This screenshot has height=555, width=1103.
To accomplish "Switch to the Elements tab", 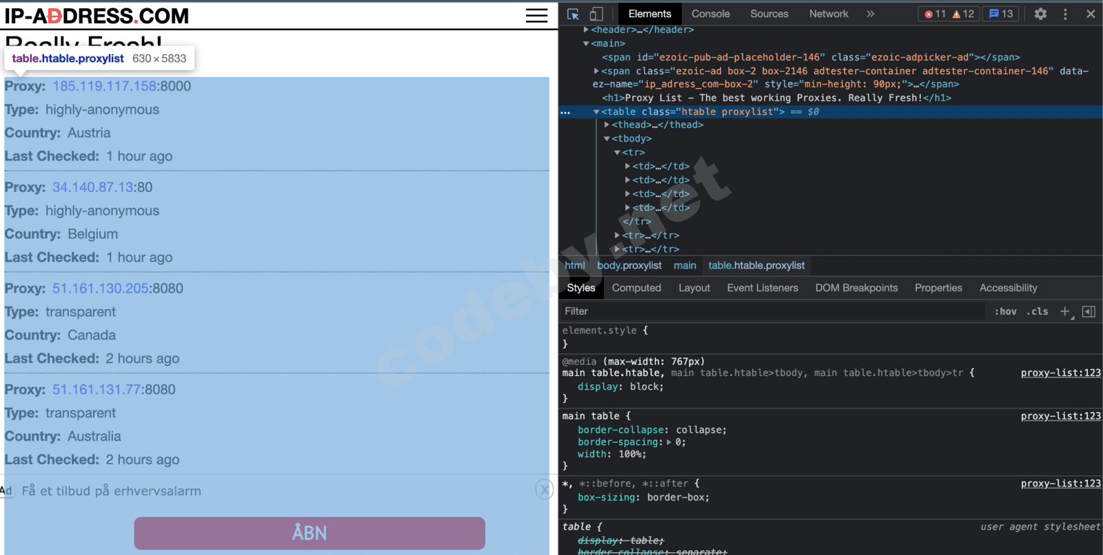I will 649,14.
